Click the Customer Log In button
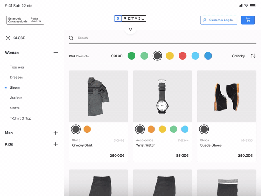This screenshot has width=261, height=196. [219, 20]
